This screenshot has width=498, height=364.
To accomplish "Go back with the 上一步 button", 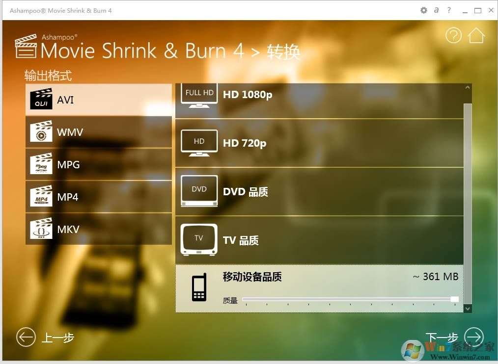I will point(26,337).
